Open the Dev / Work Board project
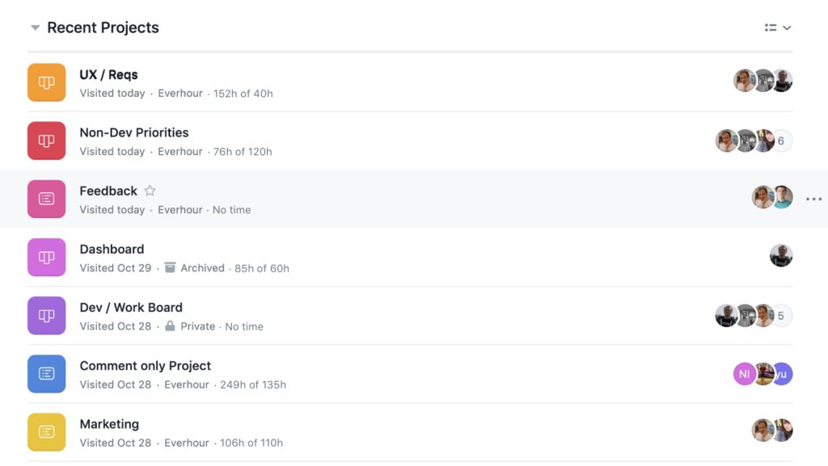This screenshot has width=828, height=466. 130,307
